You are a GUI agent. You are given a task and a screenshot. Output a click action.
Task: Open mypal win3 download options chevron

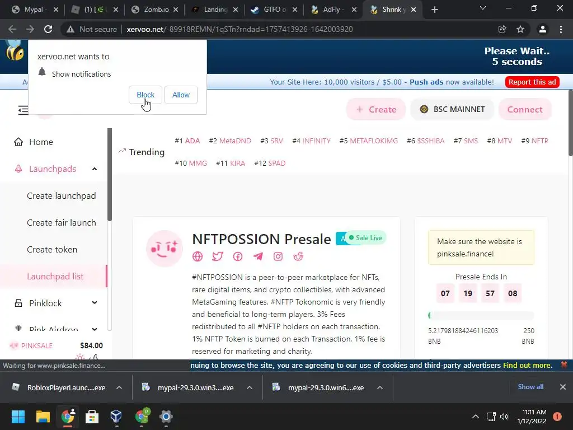point(249,387)
